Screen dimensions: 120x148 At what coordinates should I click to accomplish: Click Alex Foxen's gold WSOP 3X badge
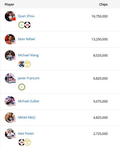point(27,142)
